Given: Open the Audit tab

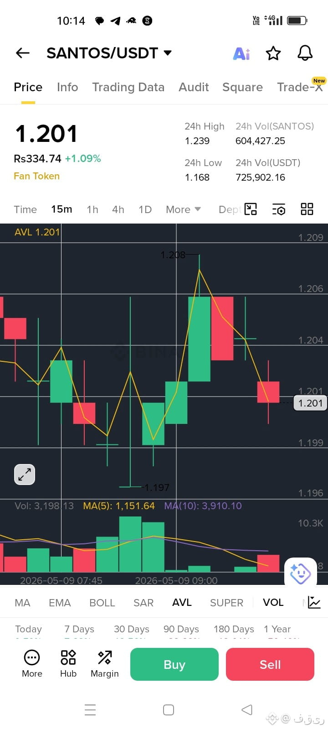Looking at the screenshot, I should (x=194, y=87).
